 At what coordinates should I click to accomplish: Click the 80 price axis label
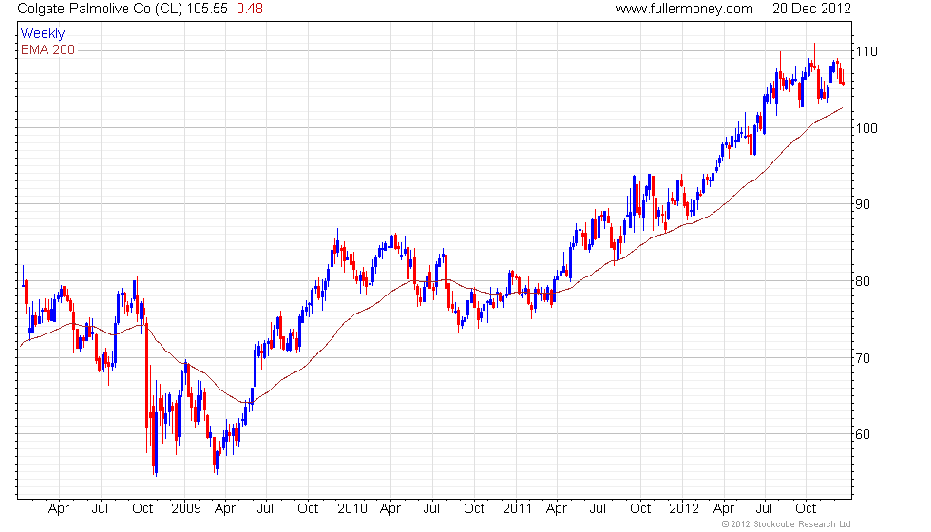click(x=863, y=281)
